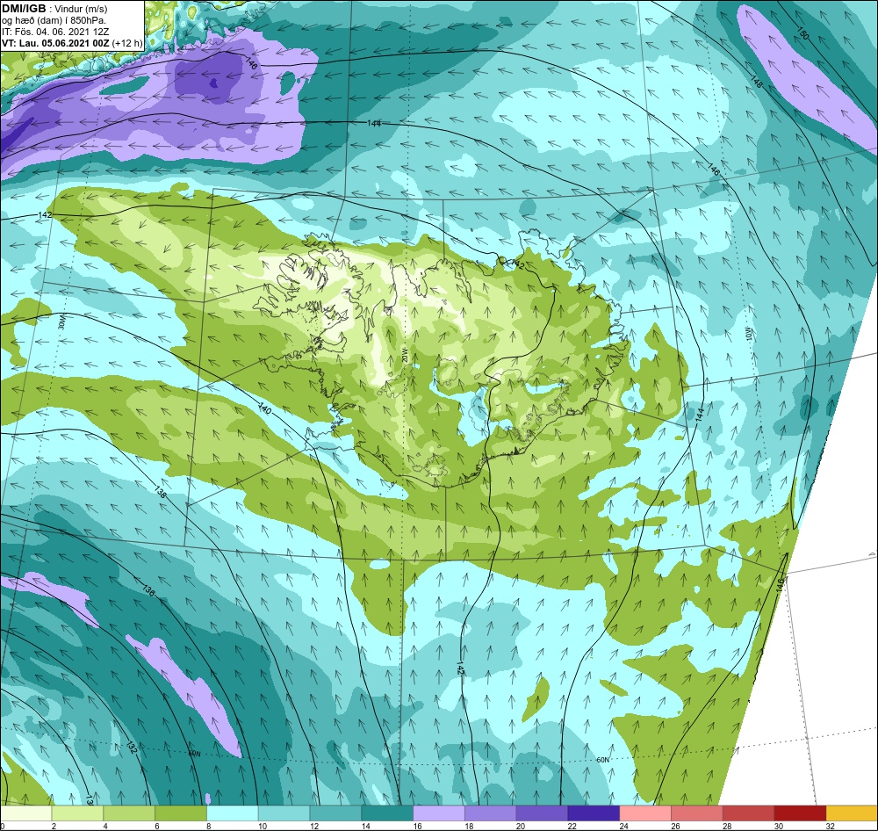Click the pale yellow 0–2 m/s legend swatch
This screenshot has height=831, width=878.
click(25, 813)
